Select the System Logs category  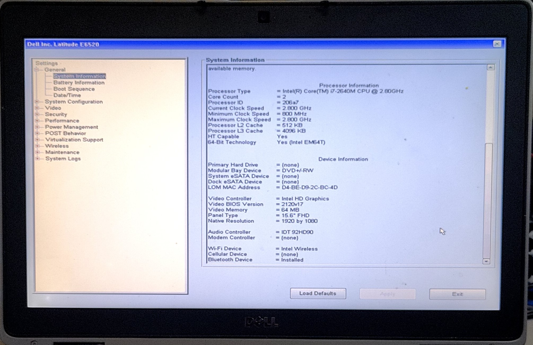(63, 159)
